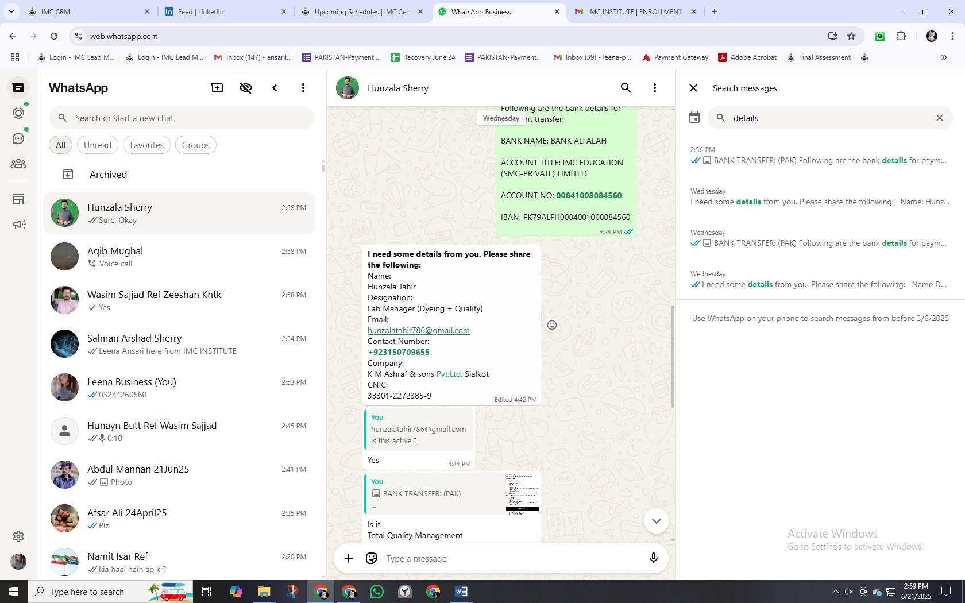Close the Search messages panel
965x603 pixels.
coord(693,88)
